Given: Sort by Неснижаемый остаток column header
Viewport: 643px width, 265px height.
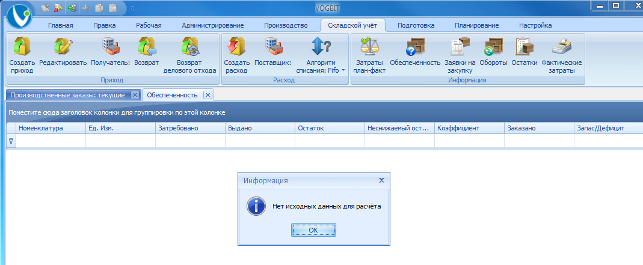Looking at the screenshot, I should (399, 128).
